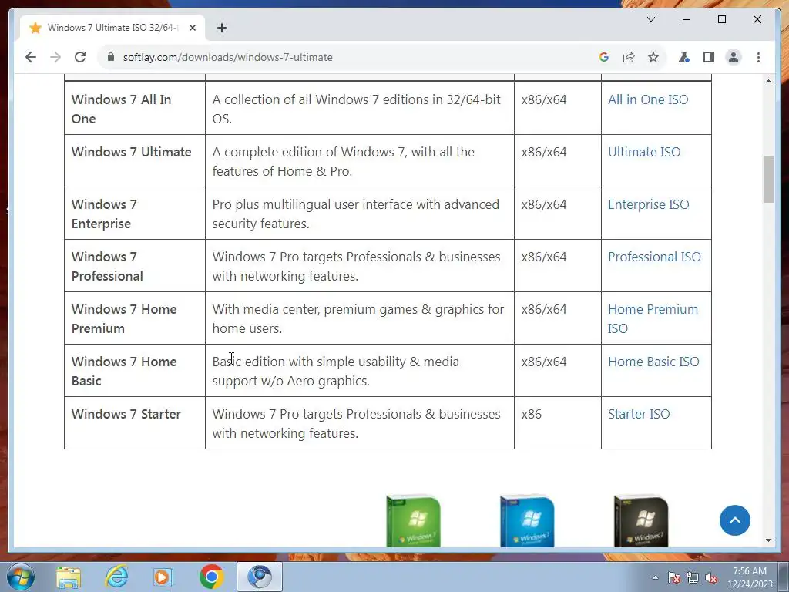Open the Windows Start menu
Image resolution: width=789 pixels, height=592 pixels.
pos(21,577)
